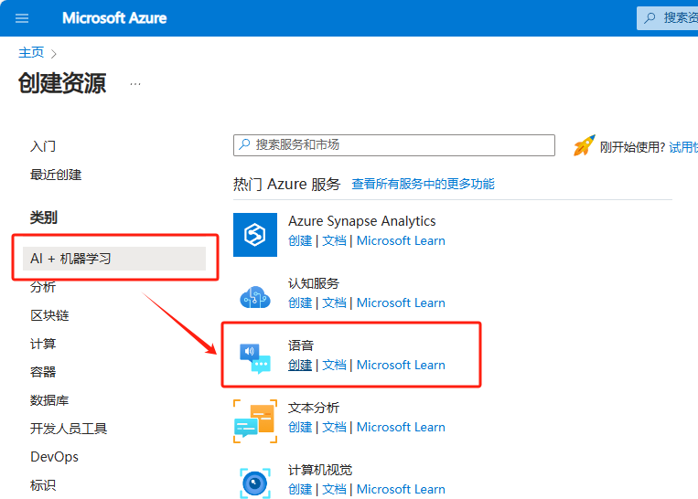Click the Azure Synapse Analytics icon

[x=255, y=234]
